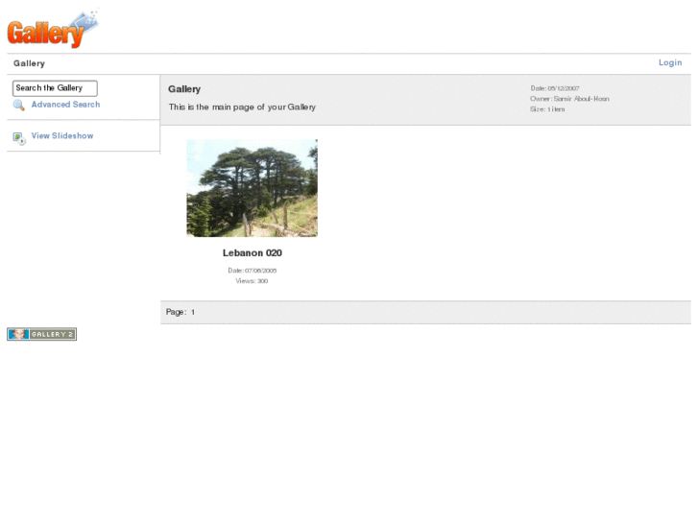Open the Login link
698x523 pixels.
coord(670,62)
